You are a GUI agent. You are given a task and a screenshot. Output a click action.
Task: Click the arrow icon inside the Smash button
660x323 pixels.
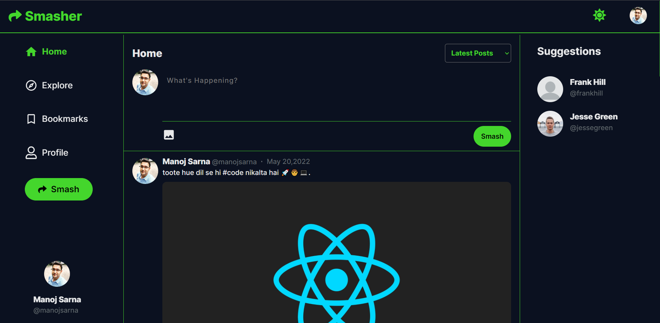pyautogui.click(x=42, y=189)
